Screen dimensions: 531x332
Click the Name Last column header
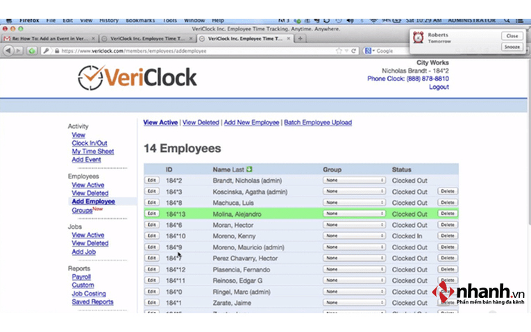pyautogui.click(x=228, y=169)
